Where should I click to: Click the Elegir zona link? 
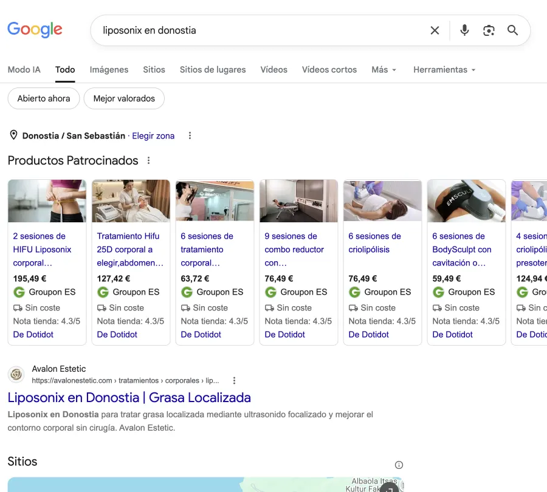pos(153,135)
